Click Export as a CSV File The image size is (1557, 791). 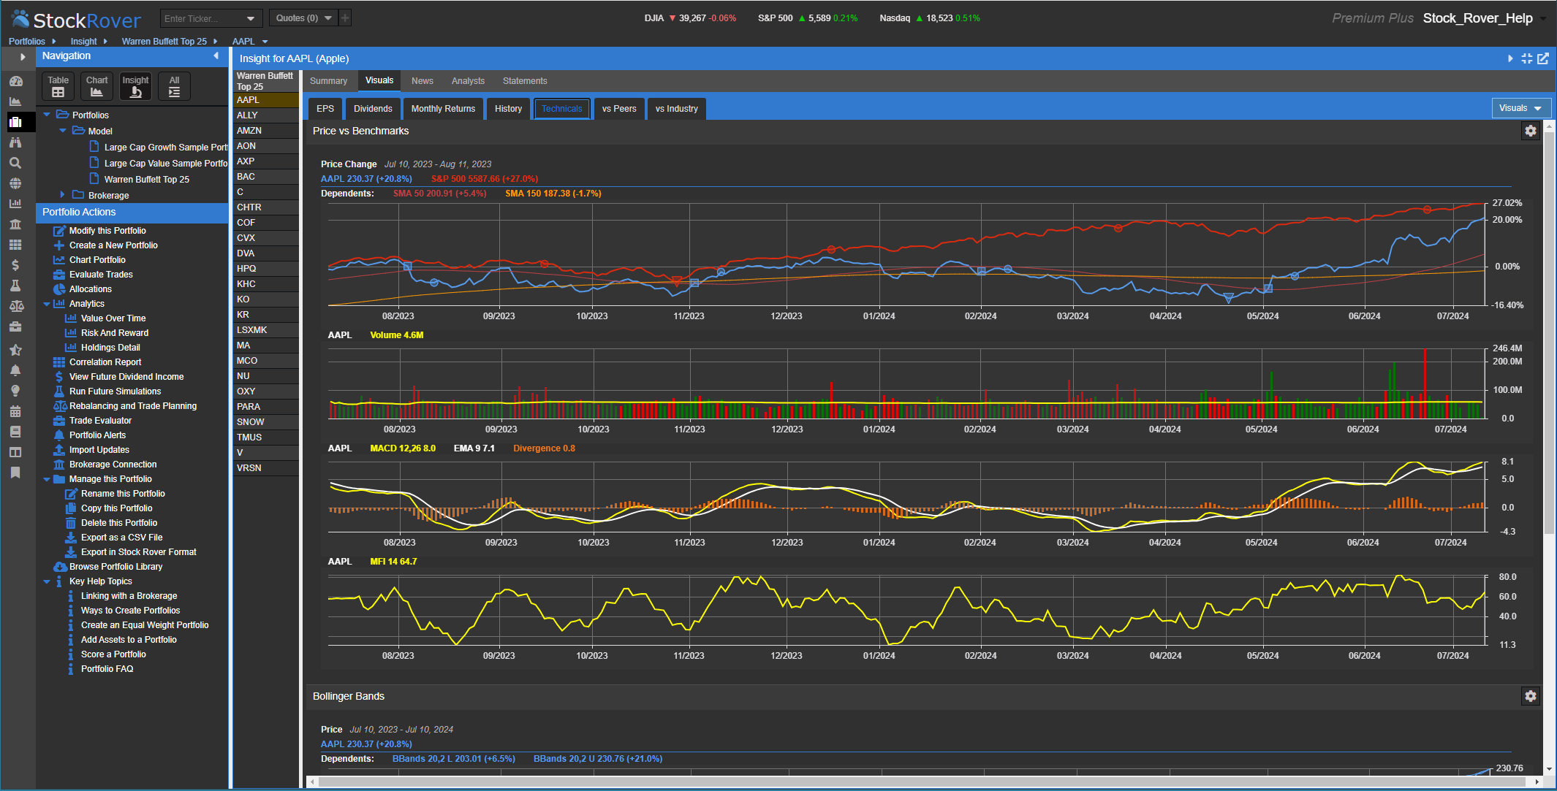point(121,538)
